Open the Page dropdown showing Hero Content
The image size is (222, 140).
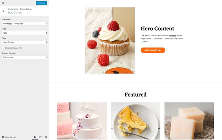[x=25, y=42]
